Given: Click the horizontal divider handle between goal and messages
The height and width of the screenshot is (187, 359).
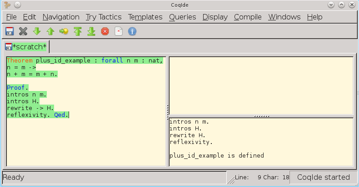Looking at the screenshot, I should point(261,116).
